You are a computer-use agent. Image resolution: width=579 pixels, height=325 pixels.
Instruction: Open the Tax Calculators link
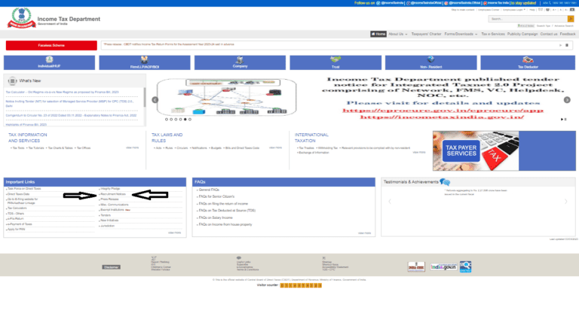point(17,208)
